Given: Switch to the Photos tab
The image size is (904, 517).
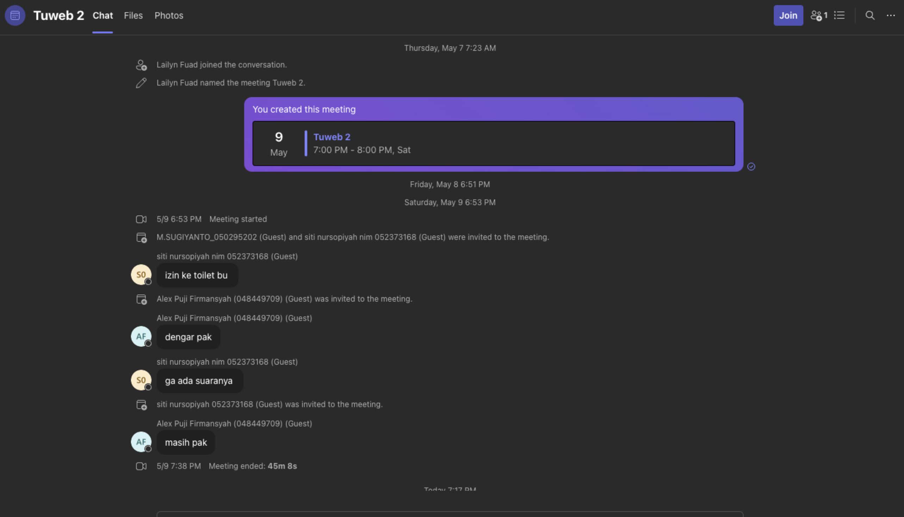Looking at the screenshot, I should click(x=169, y=15).
